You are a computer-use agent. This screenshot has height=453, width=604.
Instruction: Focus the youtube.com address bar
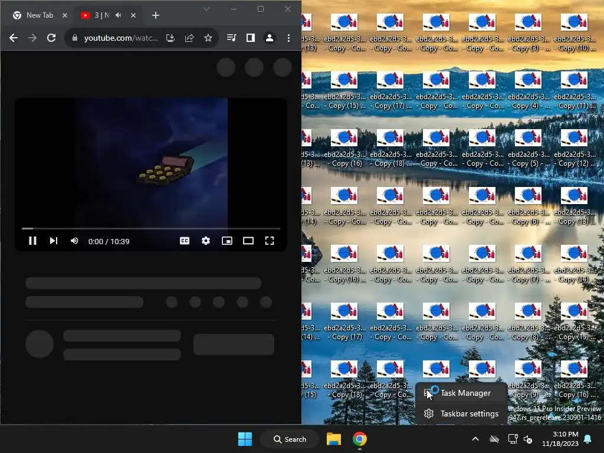point(121,38)
